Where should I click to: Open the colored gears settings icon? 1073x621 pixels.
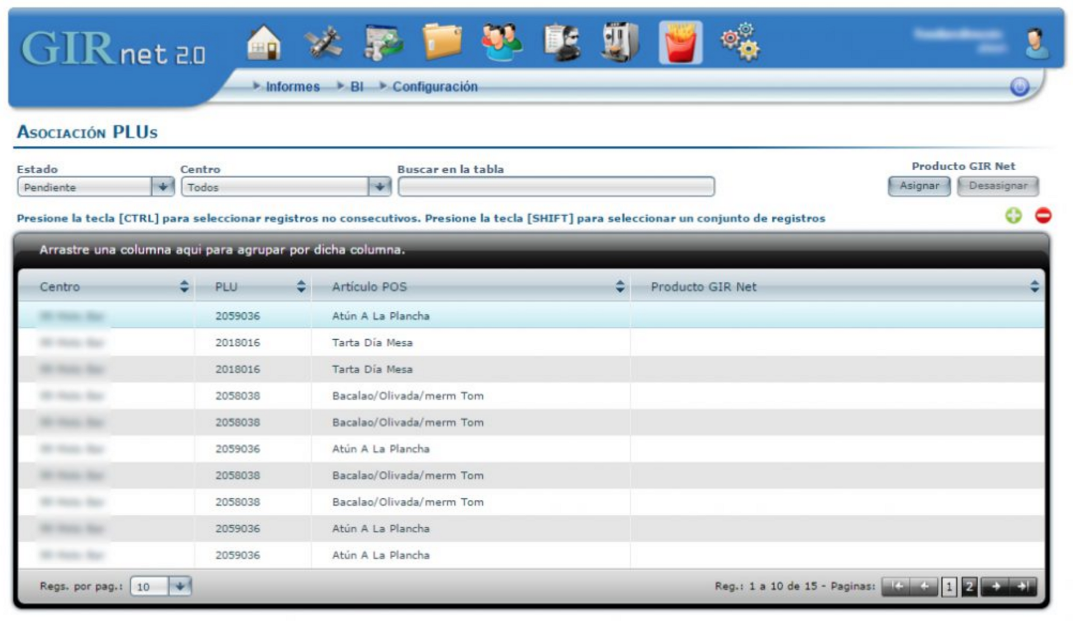(740, 42)
